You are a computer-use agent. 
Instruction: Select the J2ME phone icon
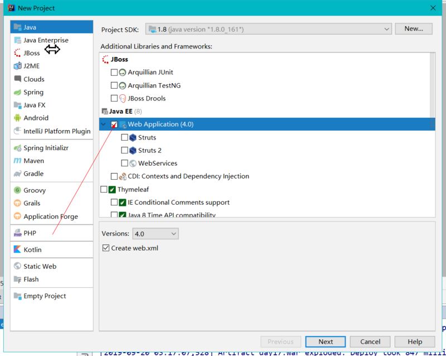coord(17,66)
